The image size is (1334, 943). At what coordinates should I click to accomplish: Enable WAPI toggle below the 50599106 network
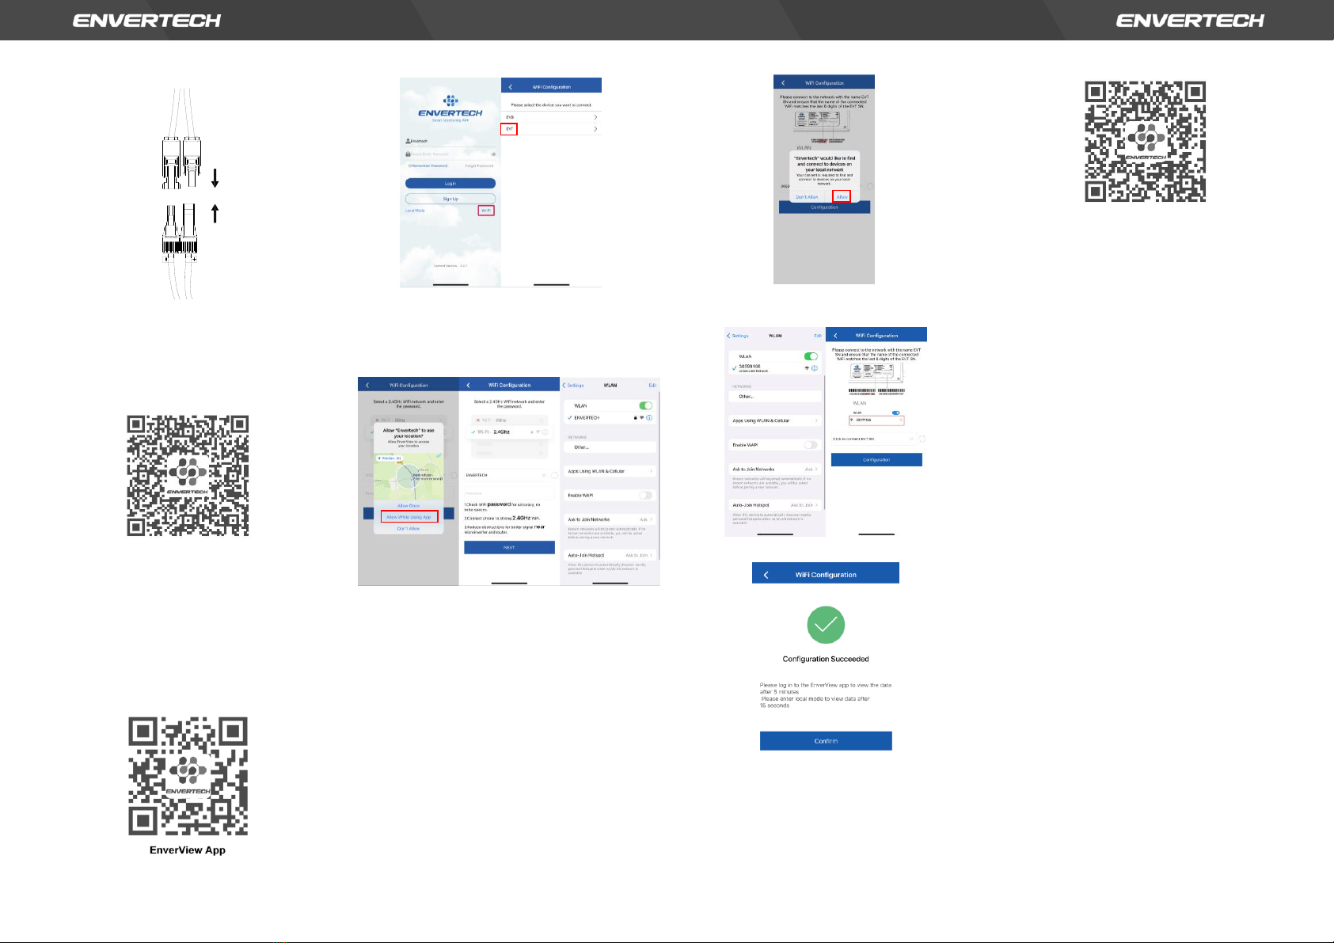(811, 445)
